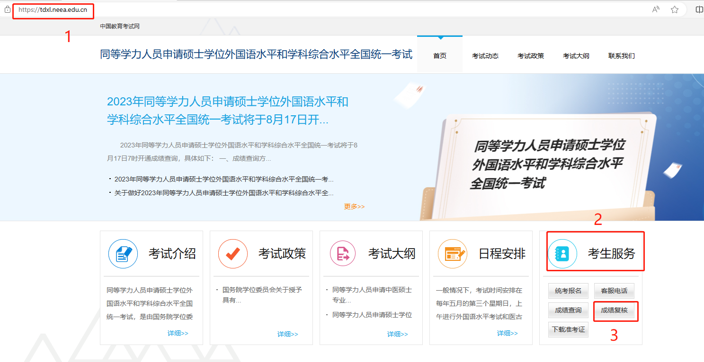Click the lock icon in address bar
Screen dimensions: 704x362
point(7,9)
